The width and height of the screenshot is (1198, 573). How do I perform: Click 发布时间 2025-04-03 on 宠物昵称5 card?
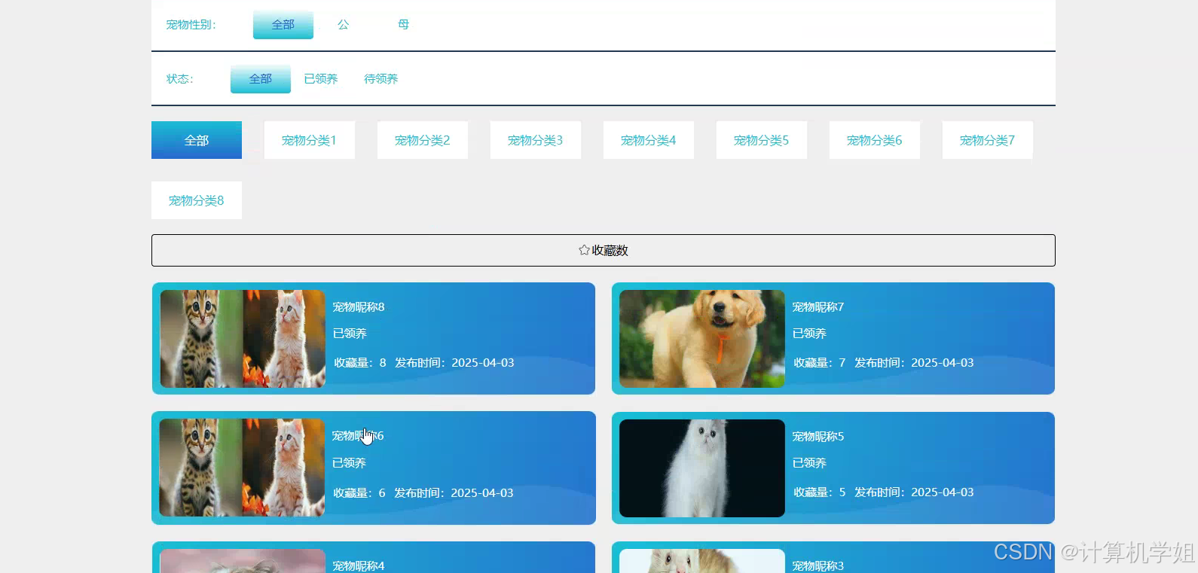pyautogui.click(x=914, y=492)
